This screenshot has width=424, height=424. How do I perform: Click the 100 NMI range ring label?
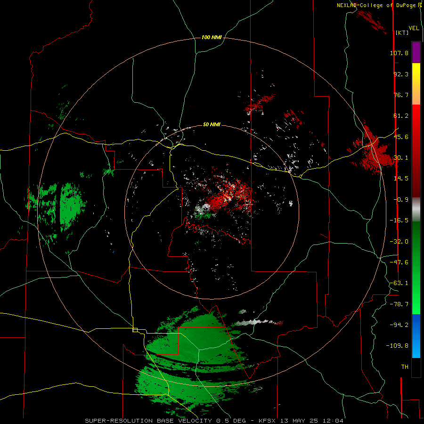pyautogui.click(x=212, y=37)
